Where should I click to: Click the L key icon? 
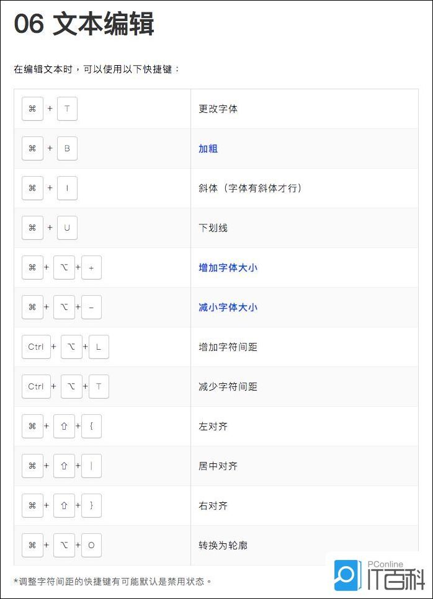[x=99, y=347]
